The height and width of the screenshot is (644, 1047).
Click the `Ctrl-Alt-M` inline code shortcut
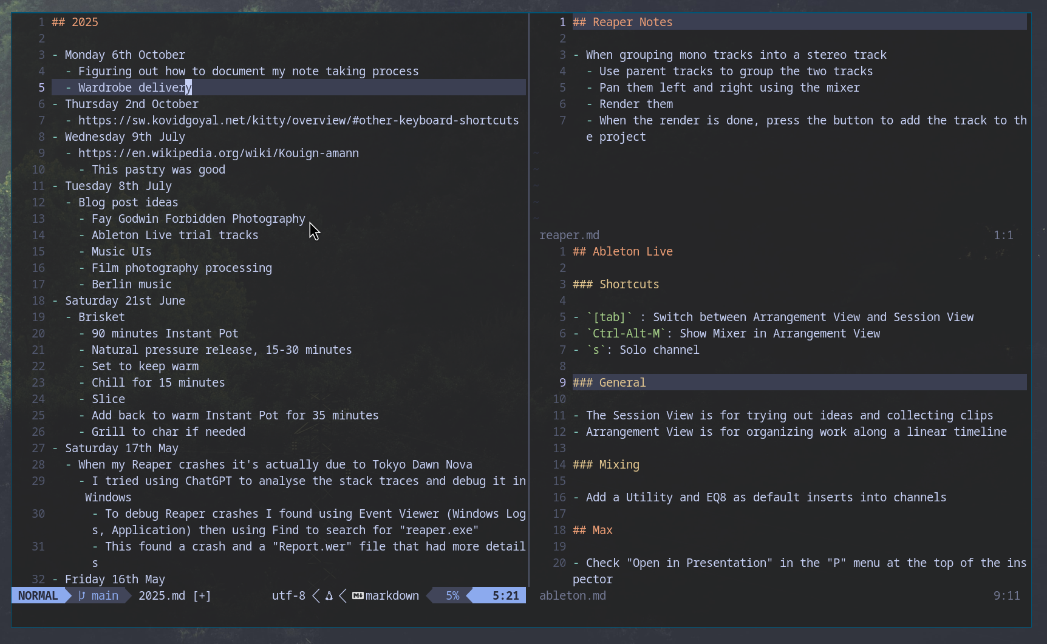(626, 334)
